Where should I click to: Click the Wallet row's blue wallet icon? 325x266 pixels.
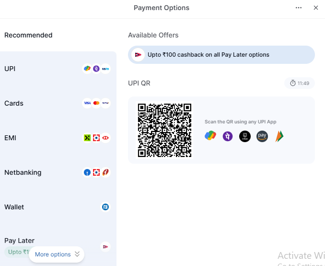click(105, 207)
